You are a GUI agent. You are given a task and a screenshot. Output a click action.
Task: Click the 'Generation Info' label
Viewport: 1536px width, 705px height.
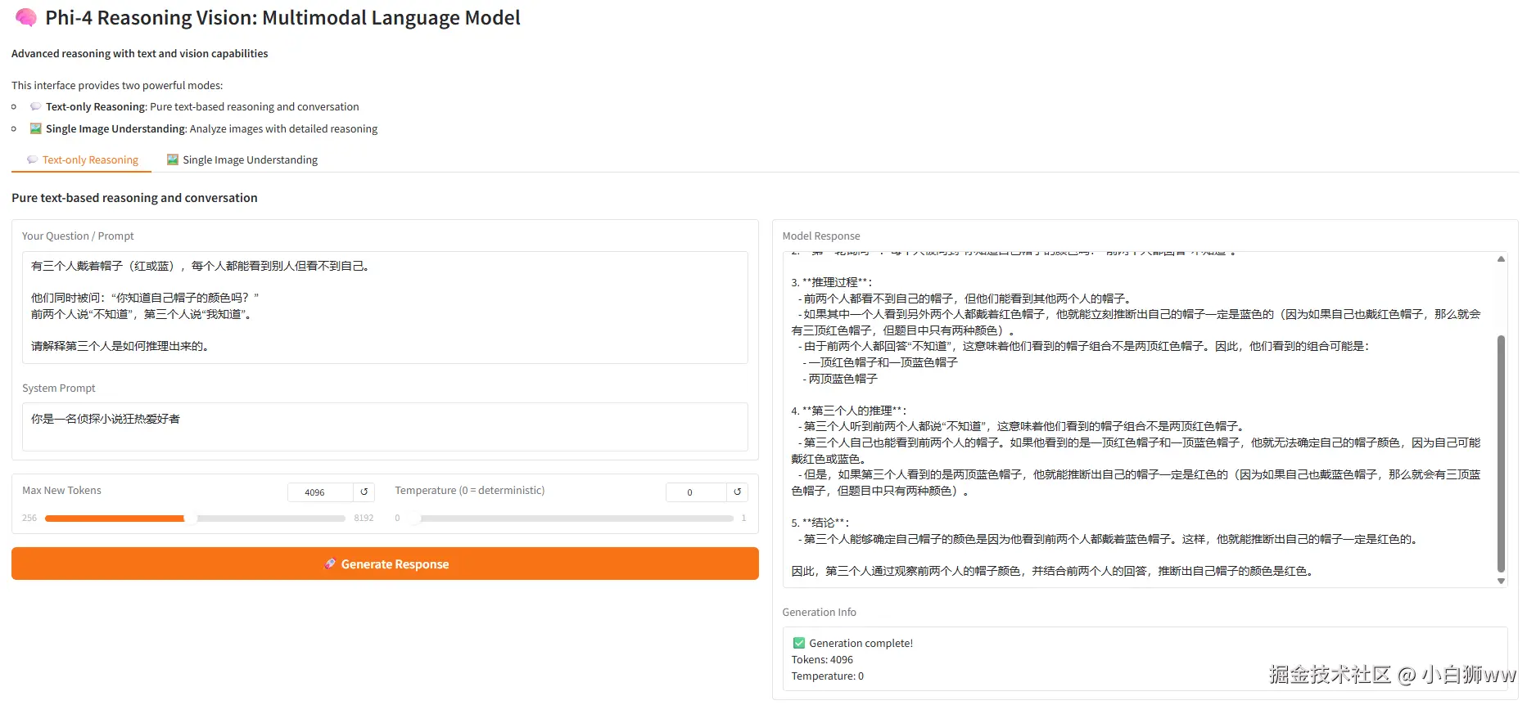coord(819,612)
